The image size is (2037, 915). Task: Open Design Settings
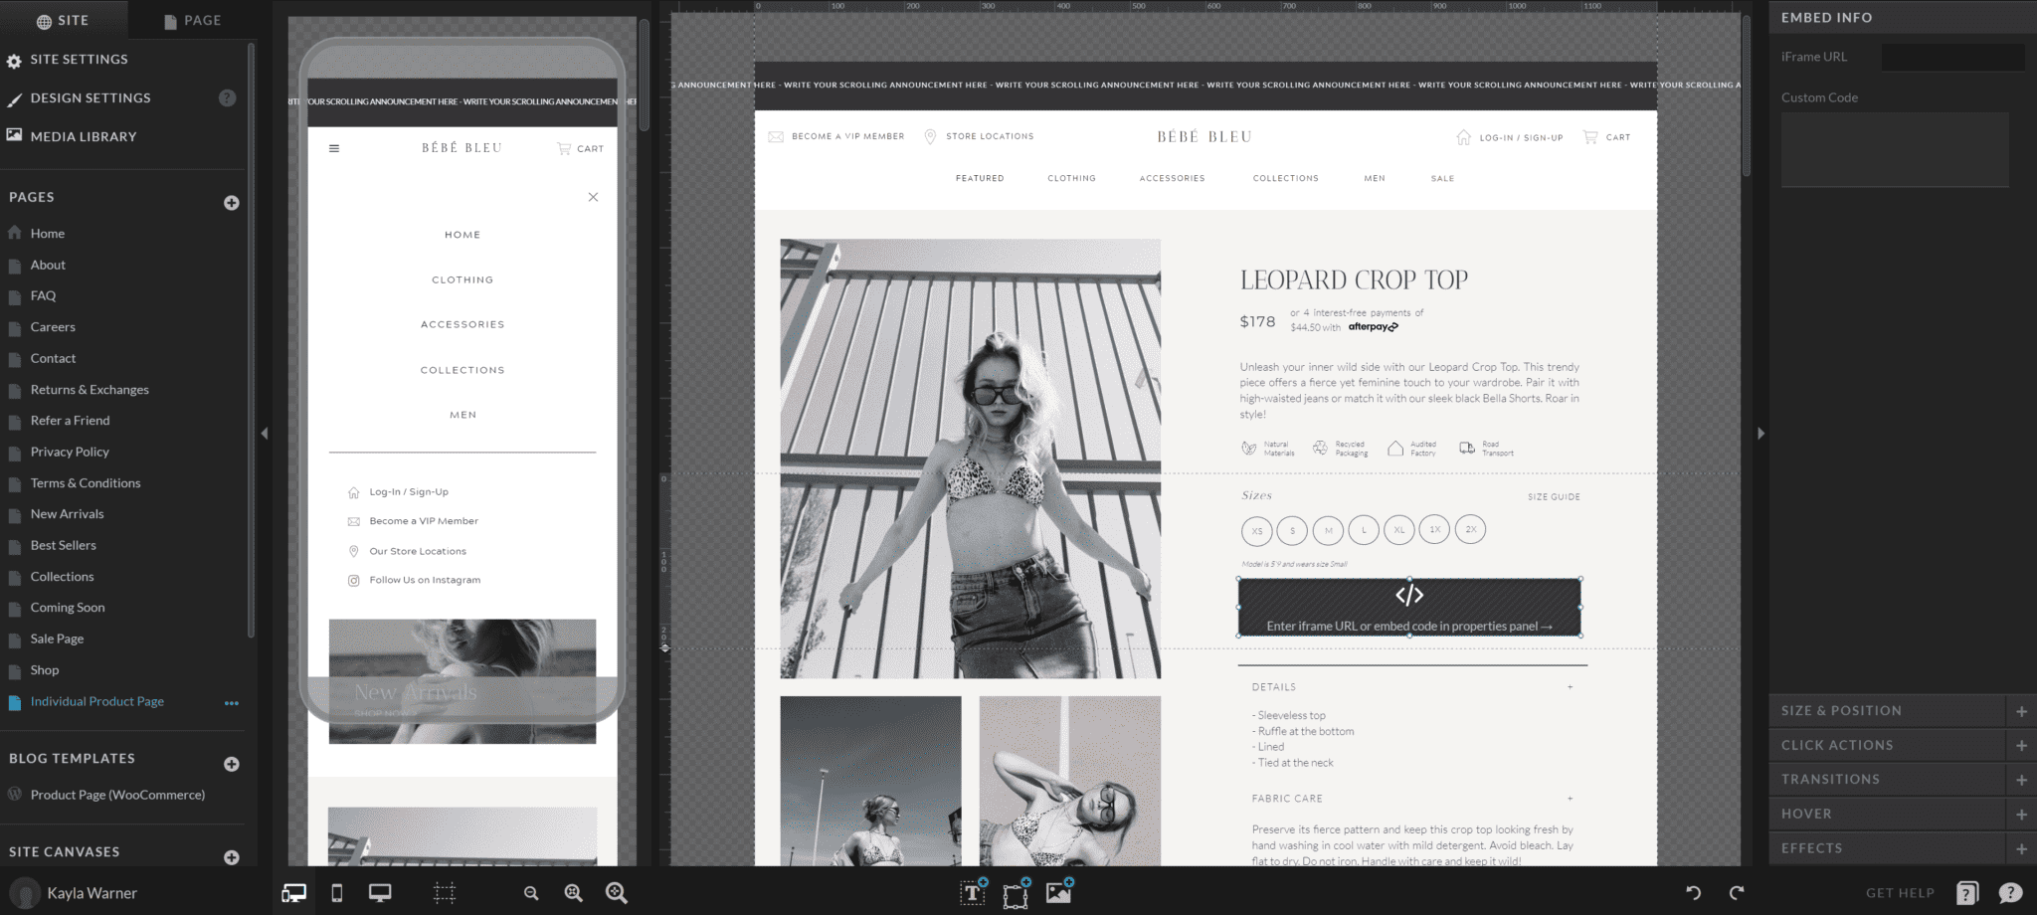click(x=90, y=98)
